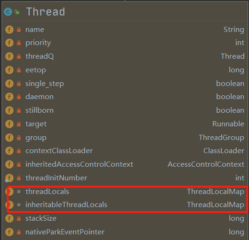Screen dimensions: 249x240
Task: Click the private lock icon beside single_step
Action: coord(19,84)
